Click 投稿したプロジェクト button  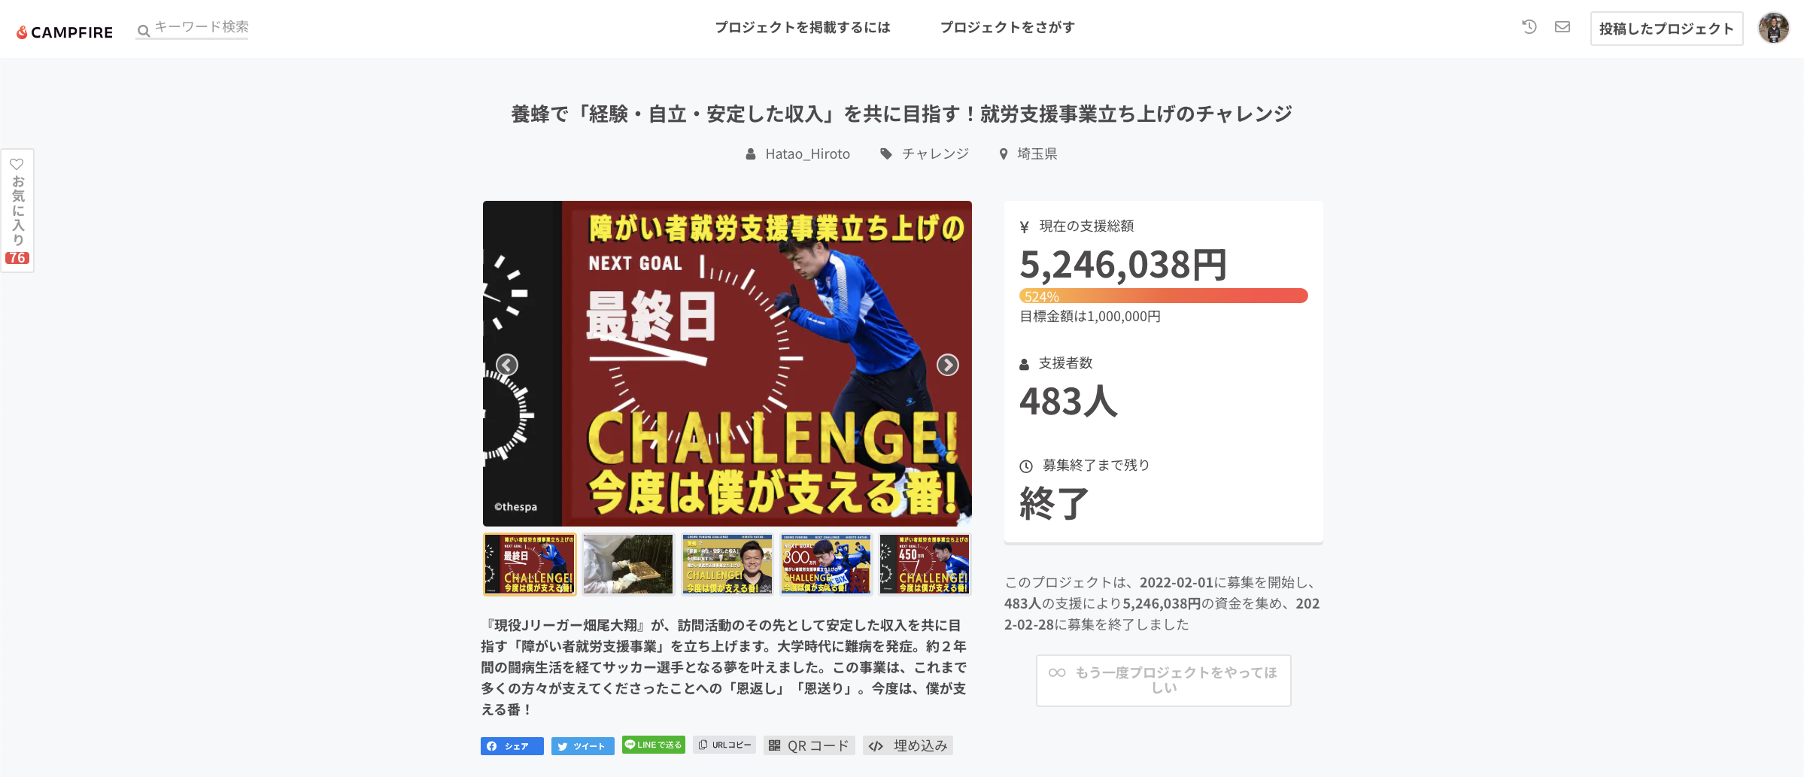[x=1666, y=29]
